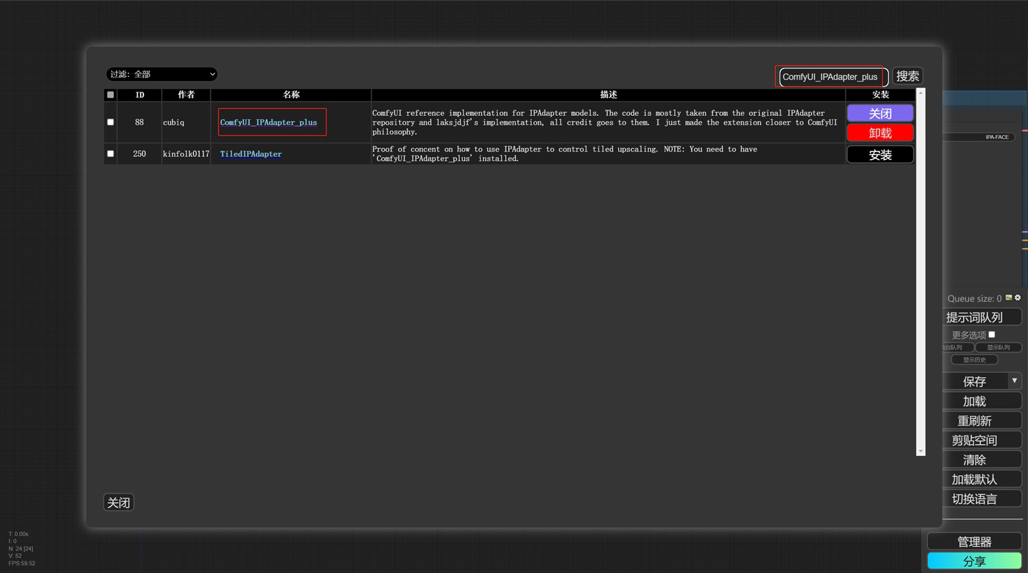The image size is (1028, 573).
Task: Tick the checkbox for TiledIPAdapter row
Action: (110, 154)
